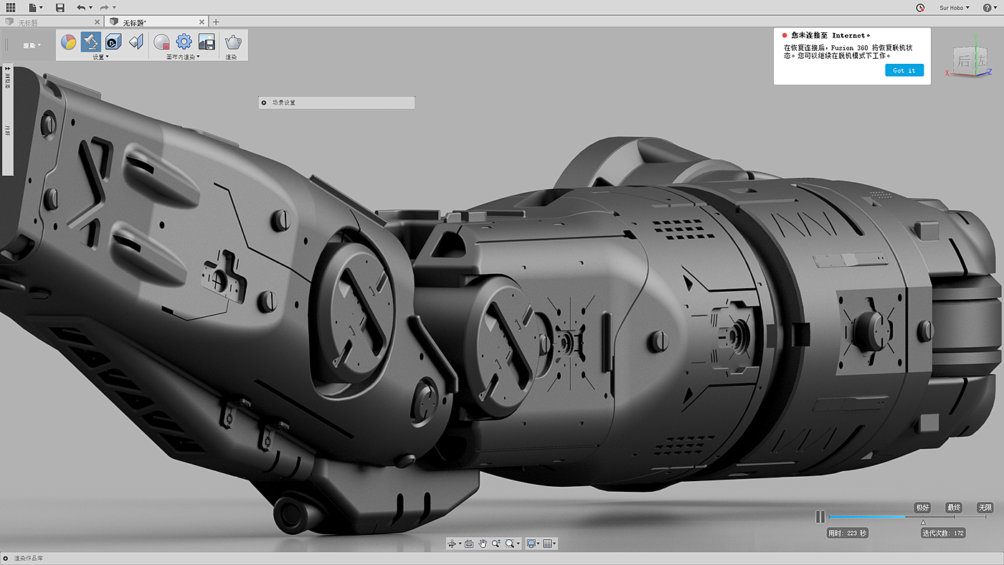This screenshot has width=1004, height=565.
Task: Undo the last action
Action: (x=80, y=7)
